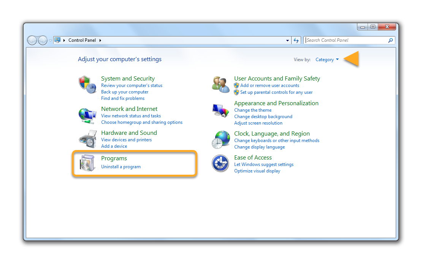Screen dimensions: 425x267
Task: Open Add or remove user accounts
Action: [270, 85]
